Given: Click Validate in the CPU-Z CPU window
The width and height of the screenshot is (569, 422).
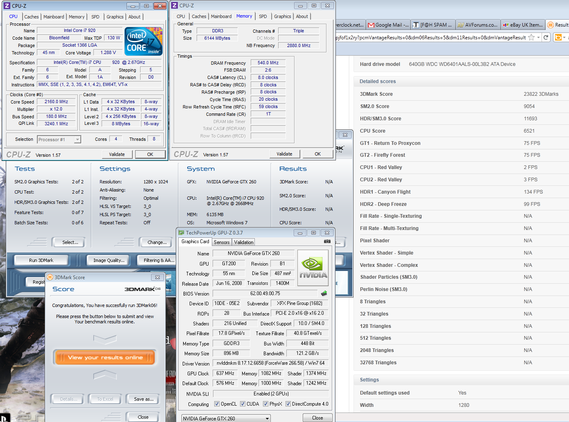Looking at the screenshot, I should pos(117,154).
